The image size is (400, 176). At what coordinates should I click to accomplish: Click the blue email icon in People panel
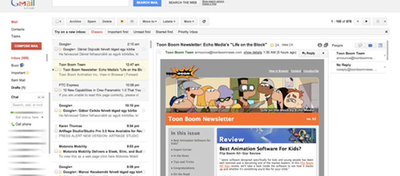(370, 45)
